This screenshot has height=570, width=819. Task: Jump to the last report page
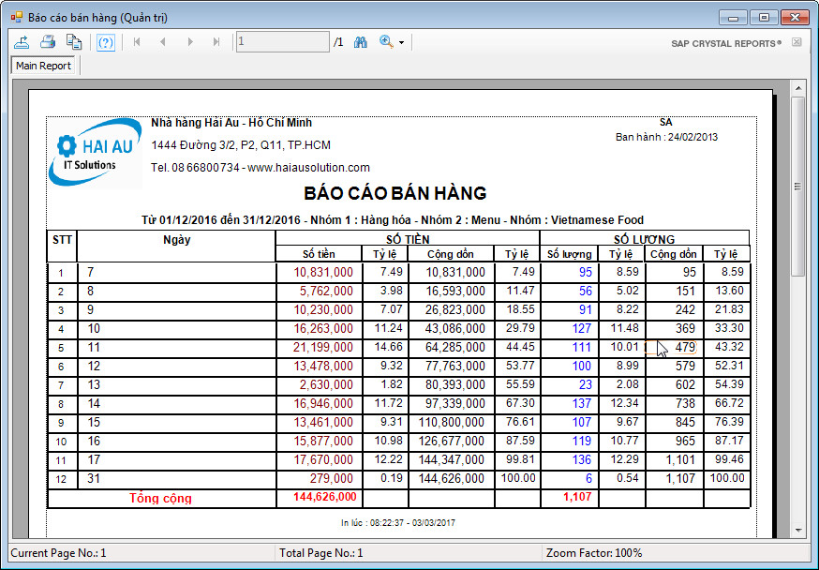coord(216,42)
